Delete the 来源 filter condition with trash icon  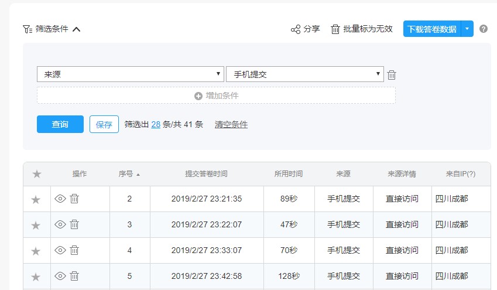pyautogui.click(x=392, y=74)
